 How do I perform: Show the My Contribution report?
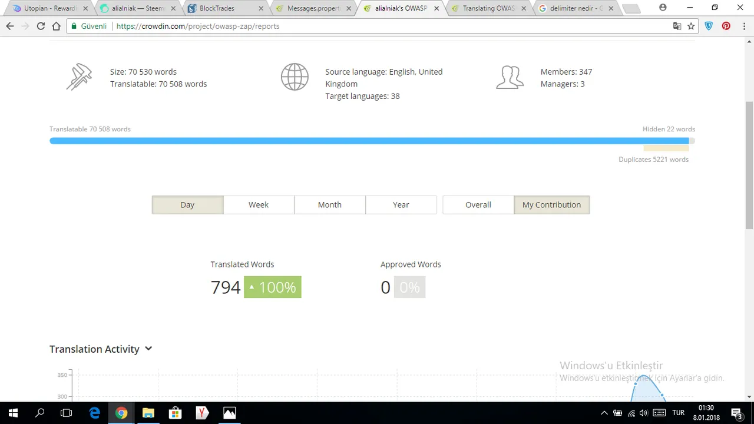click(551, 204)
